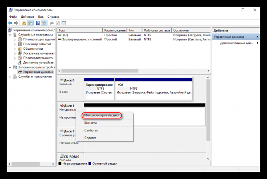Click the Диск 1 uninitialized disk icon
267x179 pixels.
(x=62, y=106)
